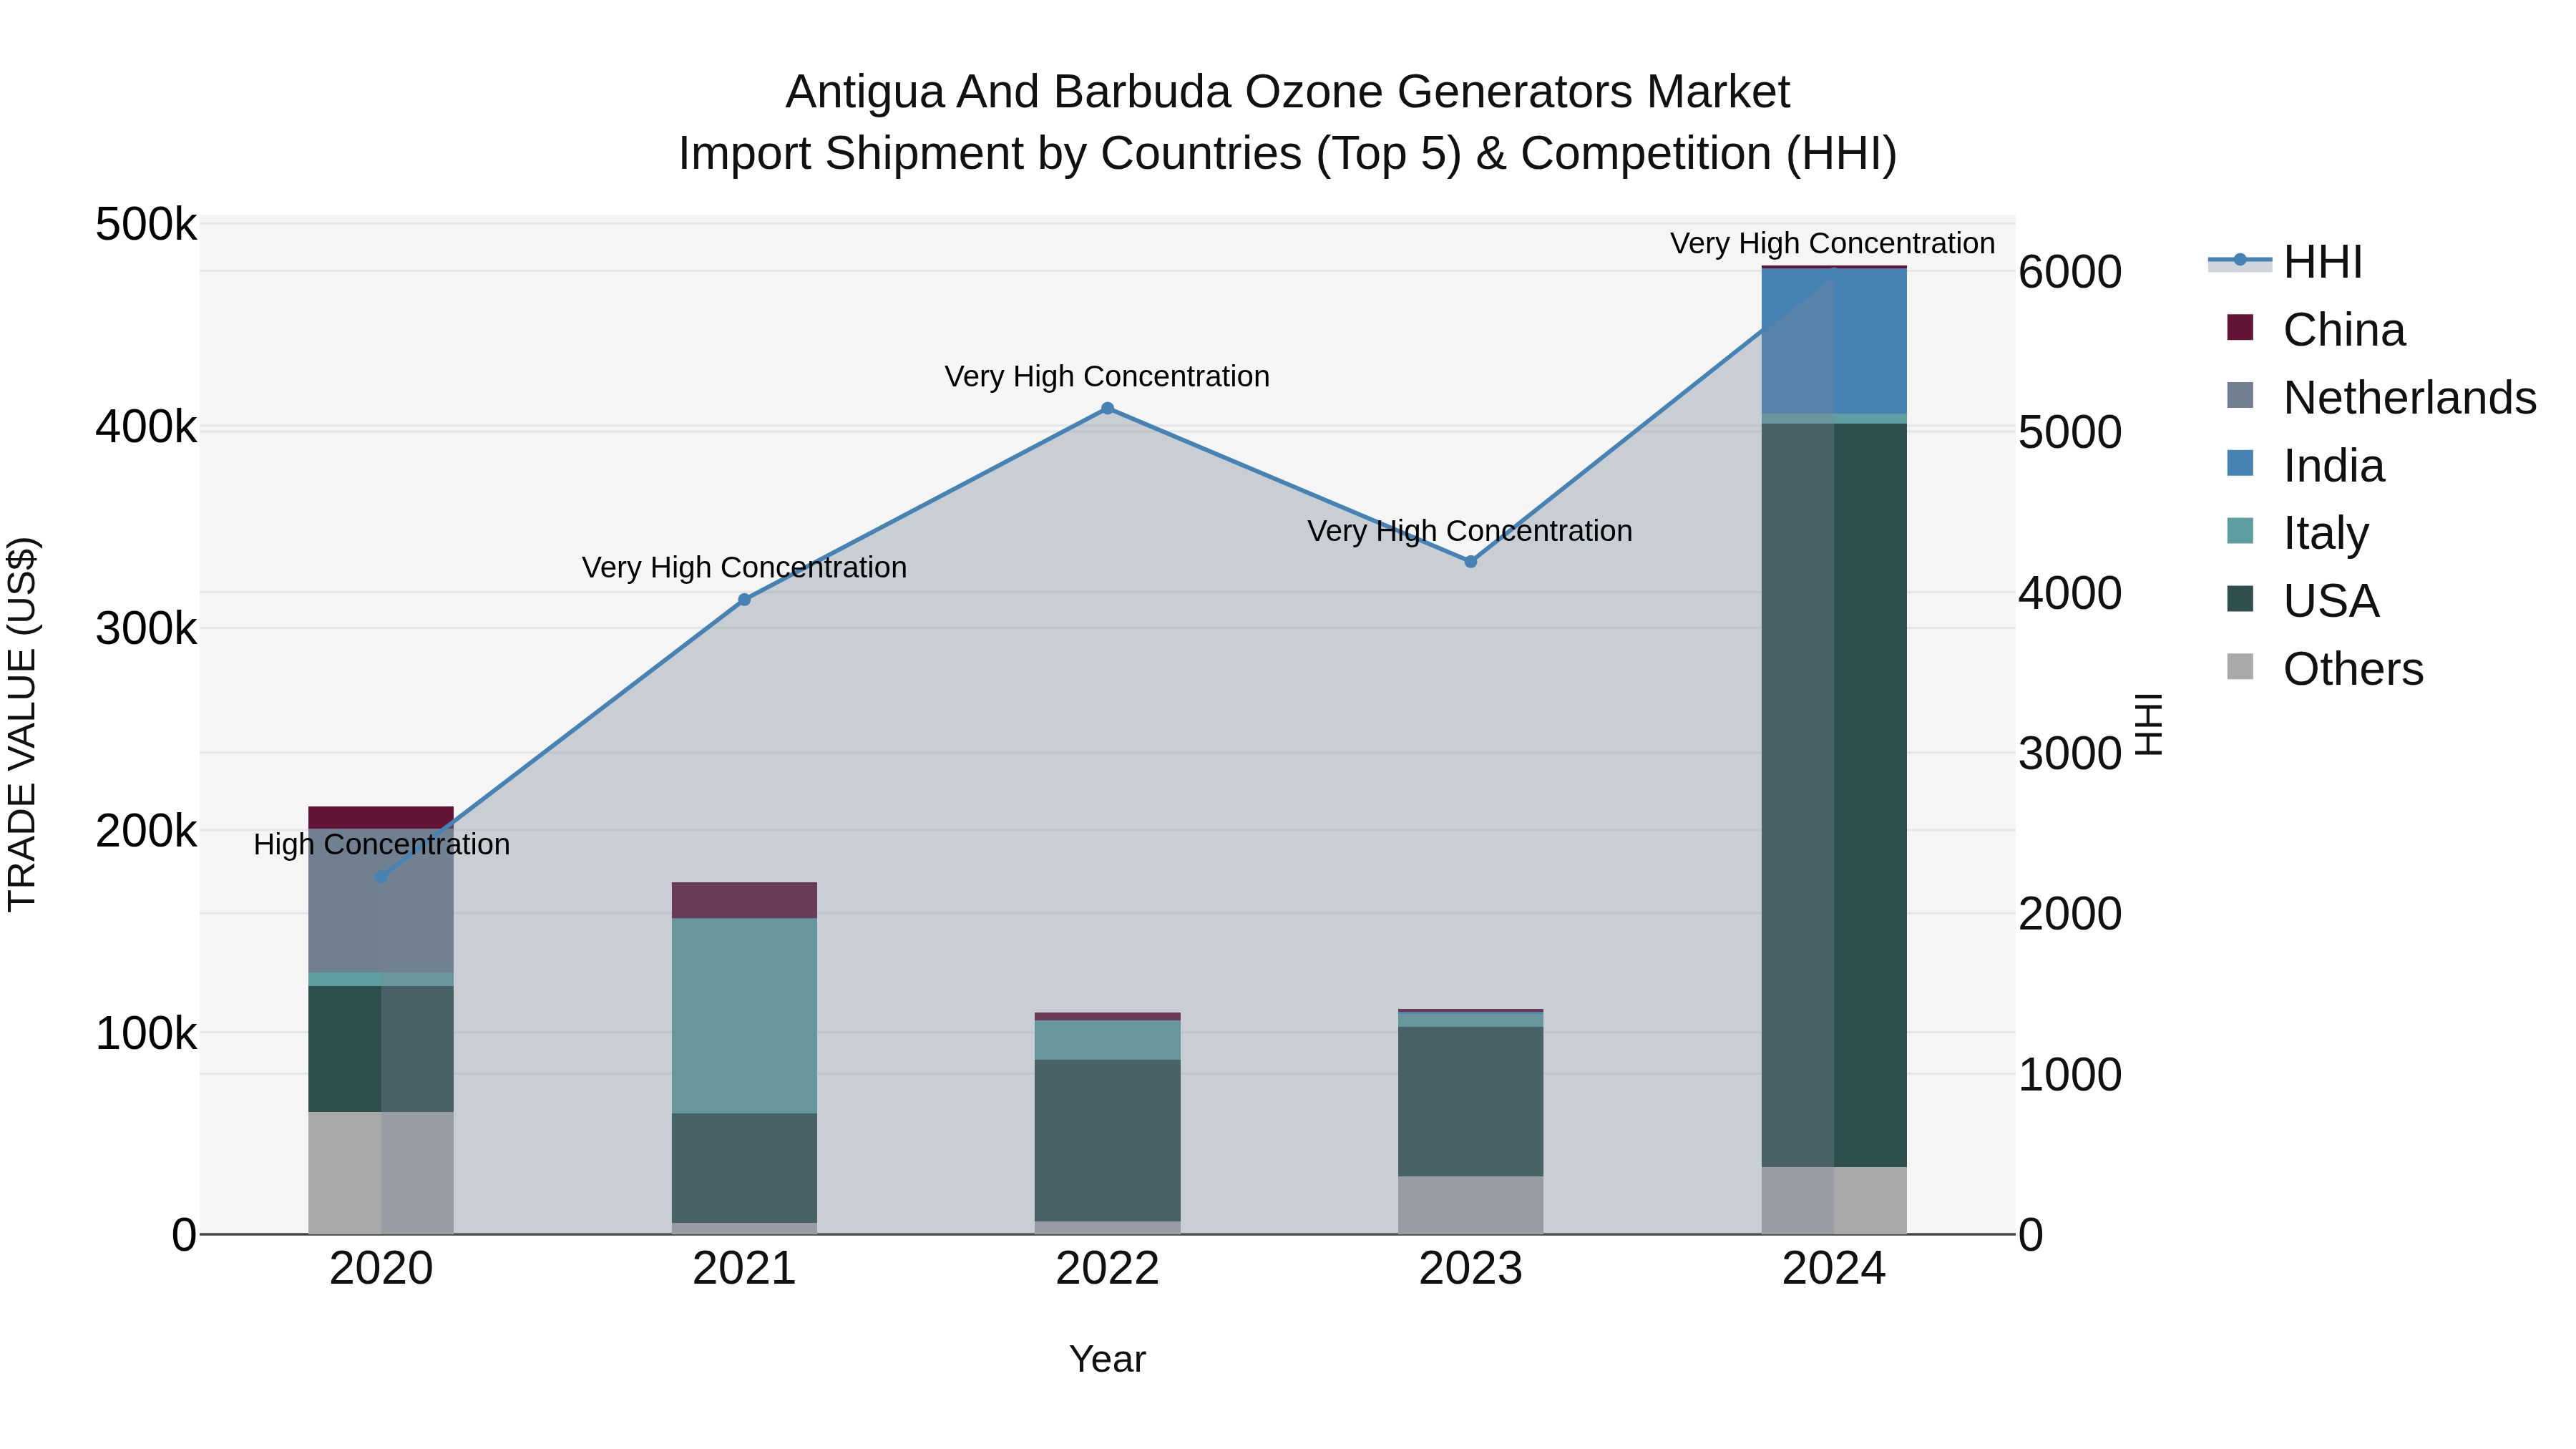Click the Italy segment of 2021 bar

pos(744,1016)
